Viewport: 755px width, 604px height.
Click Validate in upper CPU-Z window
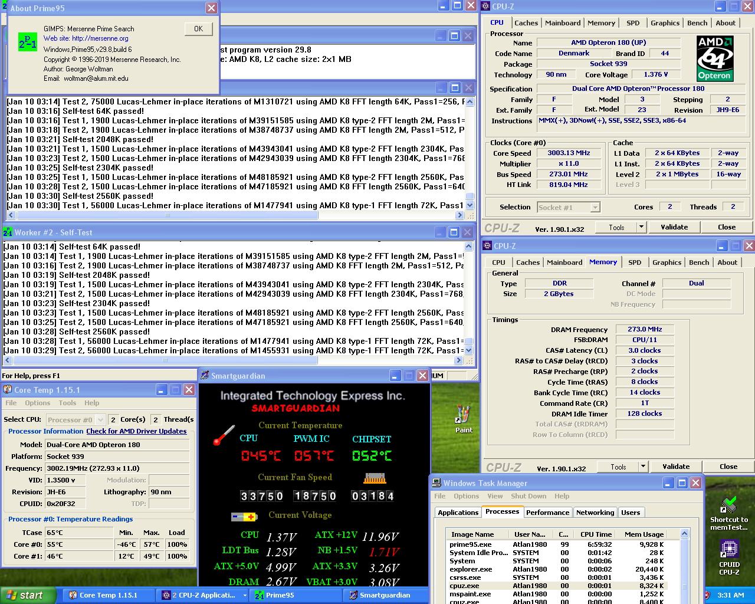pyautogui.click(x=674, y=227)
